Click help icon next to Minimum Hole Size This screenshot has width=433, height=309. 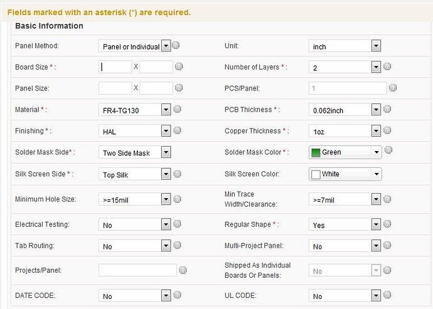point(178,199)
